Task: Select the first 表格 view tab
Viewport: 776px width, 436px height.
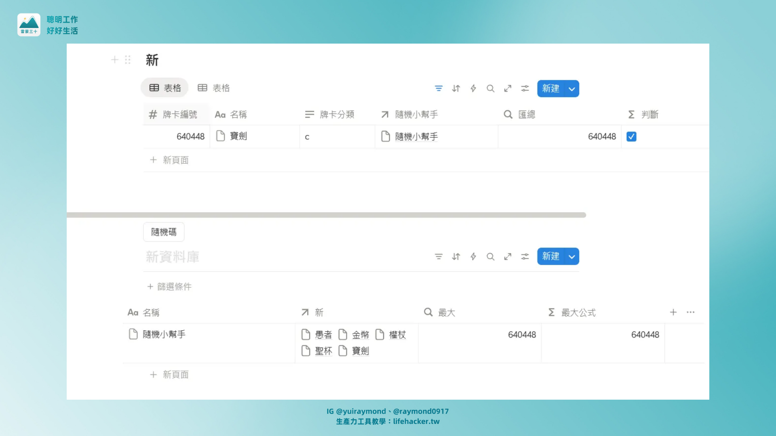Action: click(165, 88)
